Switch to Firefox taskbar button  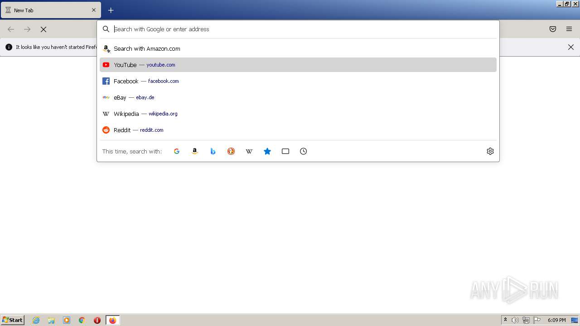pyautogui.click(x=113, y=320)
